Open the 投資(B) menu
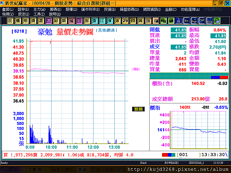Screen dimensions: 231x173 [110, 10]
